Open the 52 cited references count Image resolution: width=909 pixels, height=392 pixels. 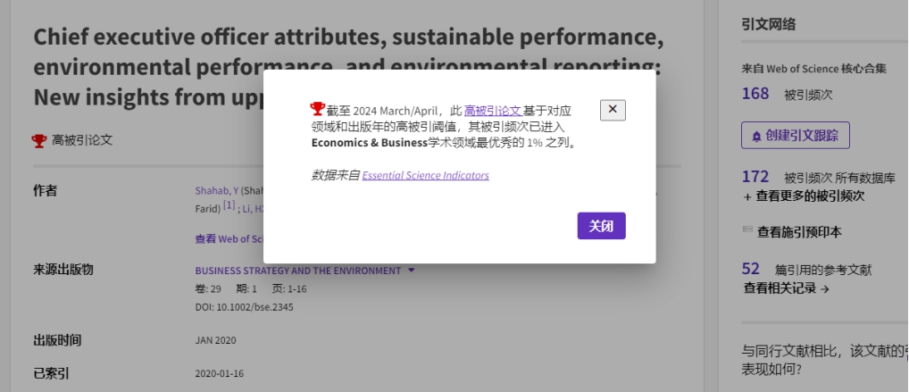(751, 269)
